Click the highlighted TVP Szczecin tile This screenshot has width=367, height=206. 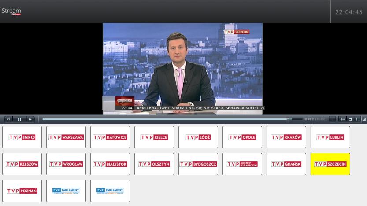click(x=330, y=164)
